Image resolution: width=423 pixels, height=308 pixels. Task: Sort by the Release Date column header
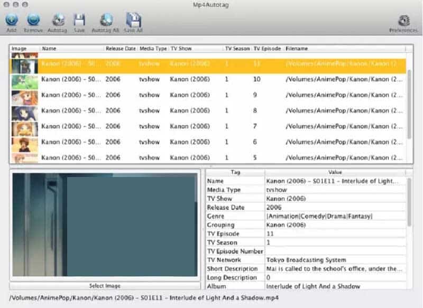(x=121, y=49)
